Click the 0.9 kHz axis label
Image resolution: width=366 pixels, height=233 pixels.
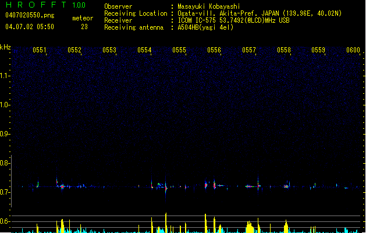point(5,134)
